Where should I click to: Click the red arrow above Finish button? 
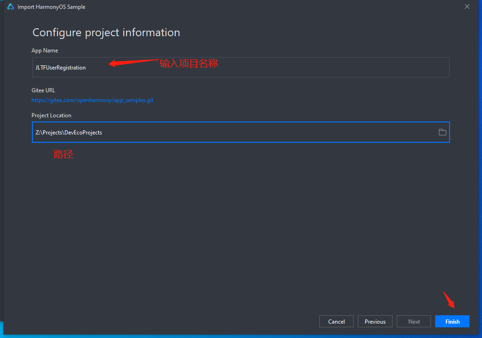click(449, 300)
